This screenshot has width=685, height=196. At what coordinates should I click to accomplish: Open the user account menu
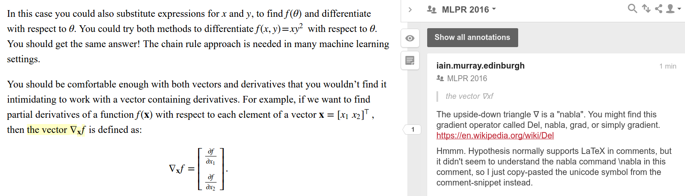pos(673,8)
